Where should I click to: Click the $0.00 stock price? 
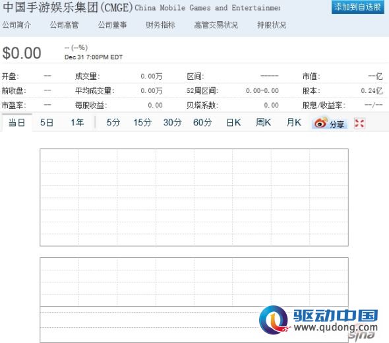[x=22, y=53]
